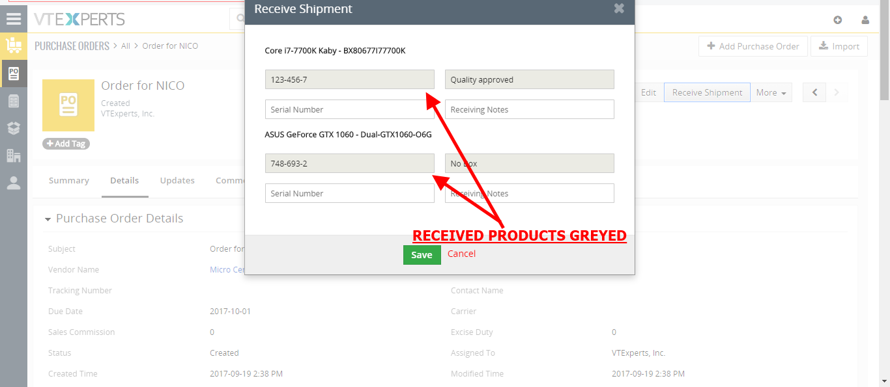The height and width of the screenshot is (387, 890).
Task: Click the Status value 'Created'
Action: (x=224, y=353)
